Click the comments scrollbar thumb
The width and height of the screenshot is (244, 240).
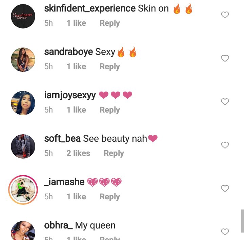pos(243,221)
